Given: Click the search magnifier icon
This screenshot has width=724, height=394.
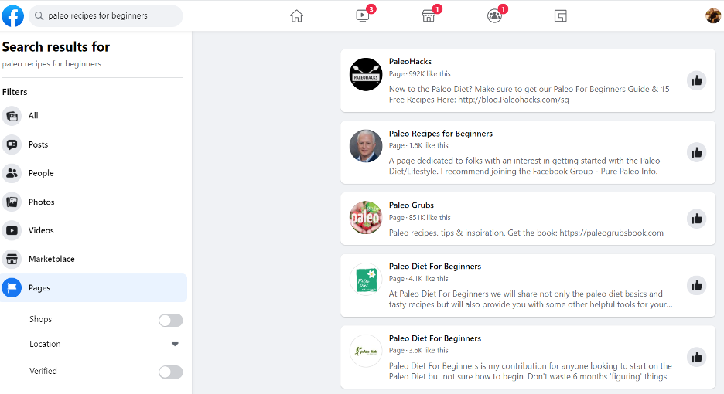Looking at the screenshot, I should [39, 15].
